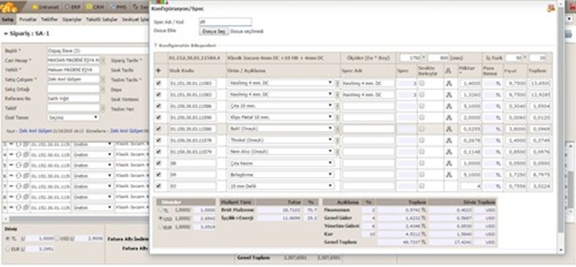The width and height of the screenshot is (576, 267).
Task: Open tree icon for Birleştirme row
Action: pyautogui.click(x=449, y=175)
